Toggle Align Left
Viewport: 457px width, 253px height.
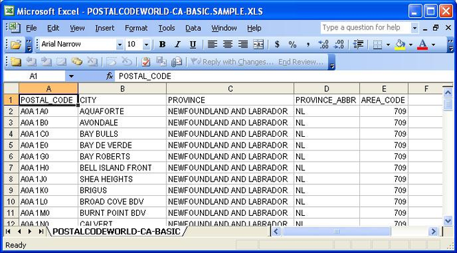(212, 44)
